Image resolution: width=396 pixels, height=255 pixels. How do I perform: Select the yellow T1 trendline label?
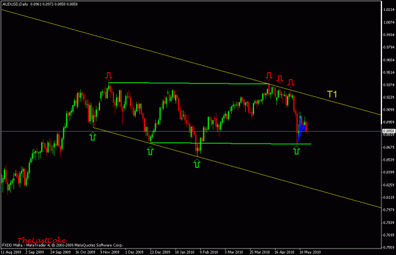(332, 94)
